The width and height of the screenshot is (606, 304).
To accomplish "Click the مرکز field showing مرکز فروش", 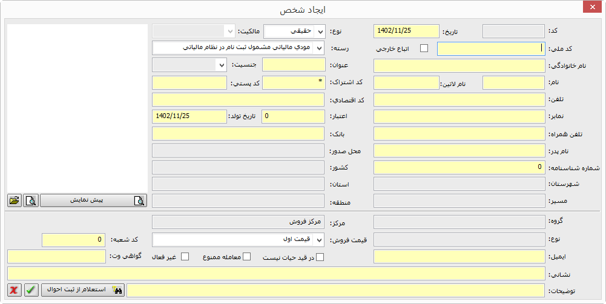I will coord(238,222).
